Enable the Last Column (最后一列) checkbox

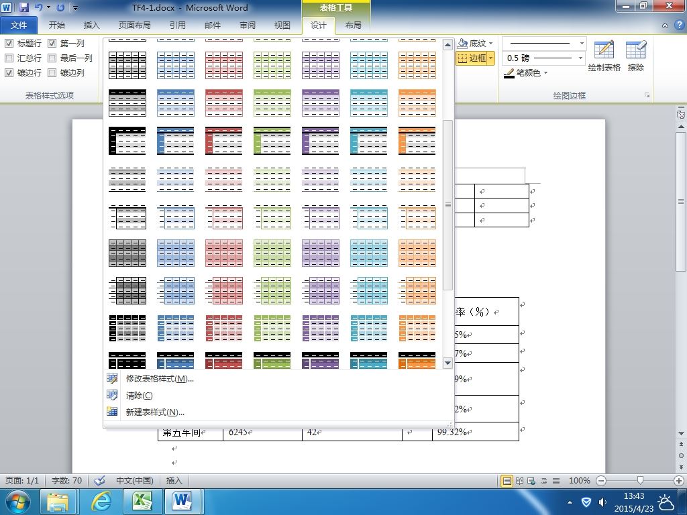[x=52, y=58]
